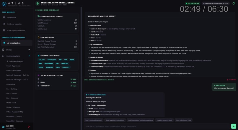Open Gmail - App Emails
The width and height of the screenshot is (238, 130).
point(13,66)
